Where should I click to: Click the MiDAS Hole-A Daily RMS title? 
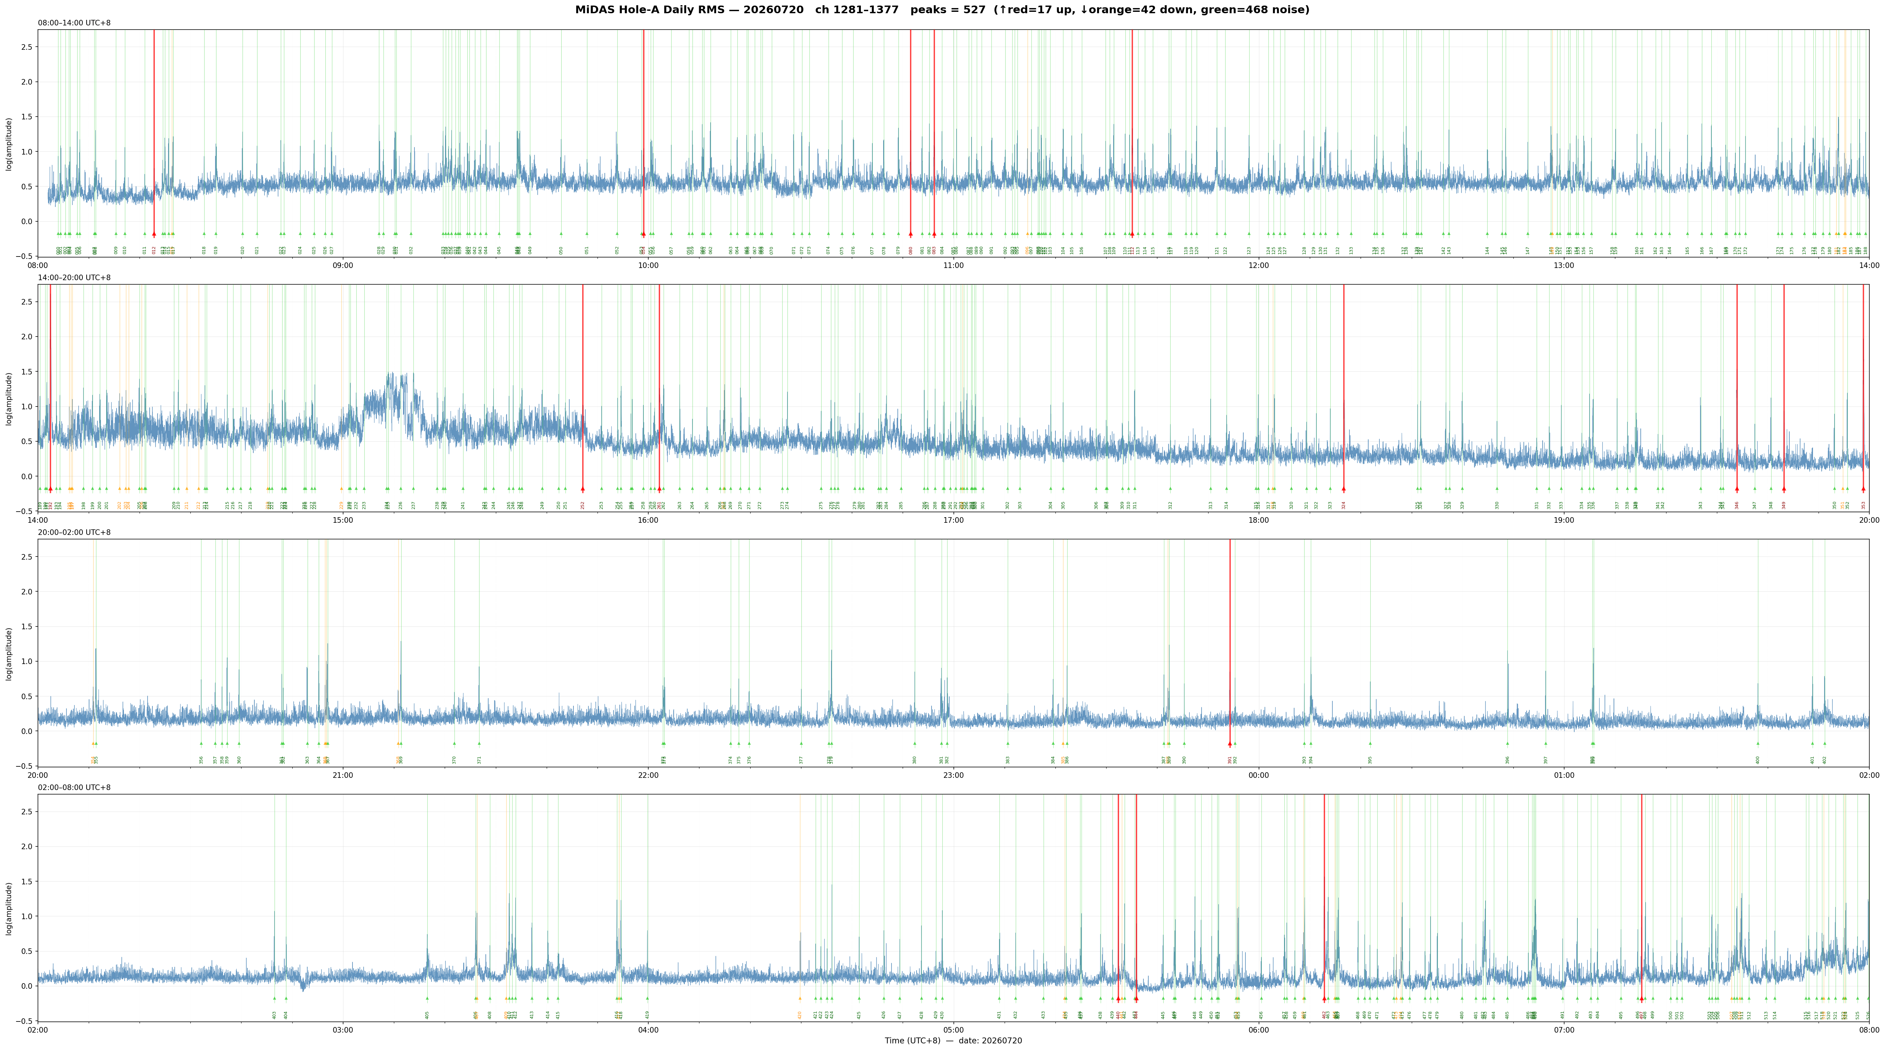click(x=942, y=10)
